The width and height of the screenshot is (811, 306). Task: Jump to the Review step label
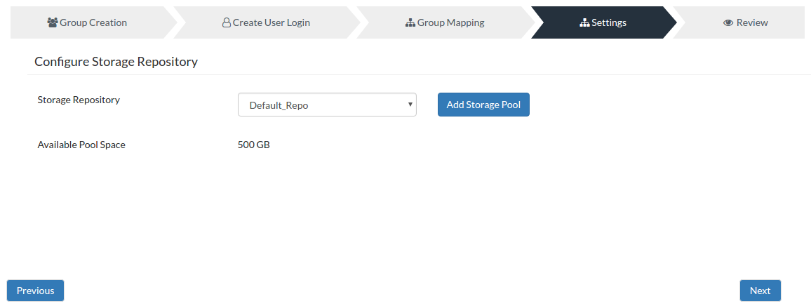coord(752,22)
